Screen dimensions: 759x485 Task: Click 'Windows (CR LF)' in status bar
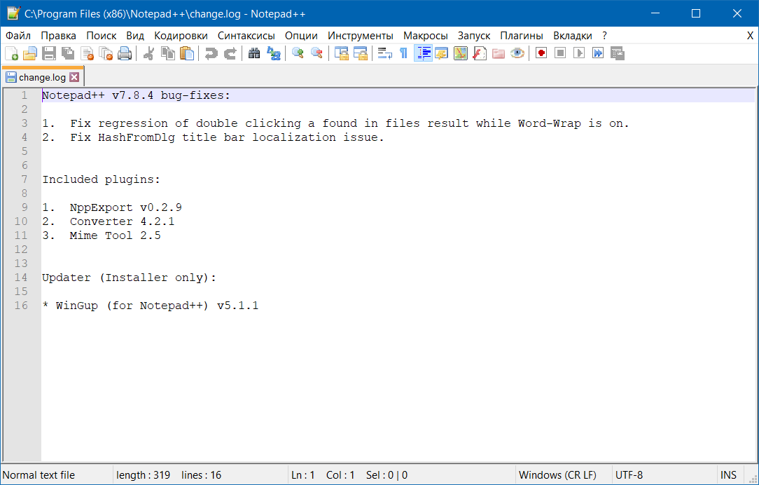coord(557,475)
